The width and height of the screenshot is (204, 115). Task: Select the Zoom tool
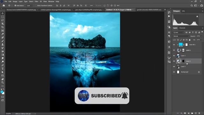pyautogui.click(x=3, y=82)
